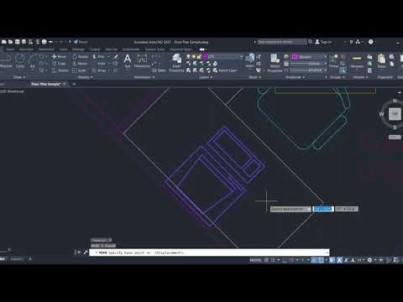Click the search keyword input field

pyautogui.click(x=281, y=42)
